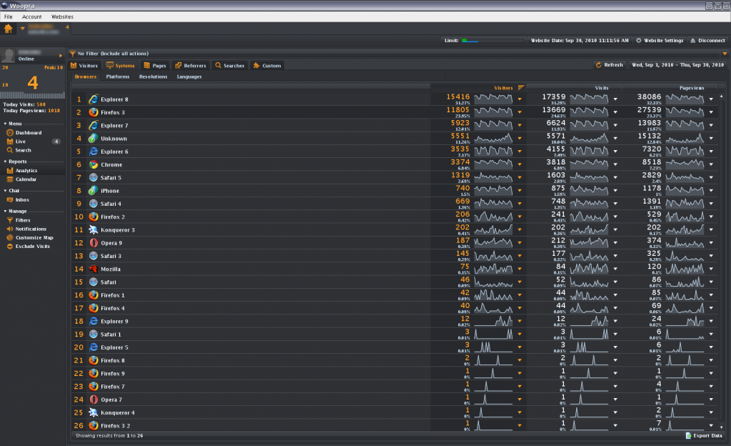Click the Safari 5 browser icon
Image resolution: width=731 pixels, height=446 pixels.
click(94, 178)
